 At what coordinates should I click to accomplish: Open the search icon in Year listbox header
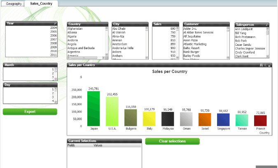coord(55,23)
